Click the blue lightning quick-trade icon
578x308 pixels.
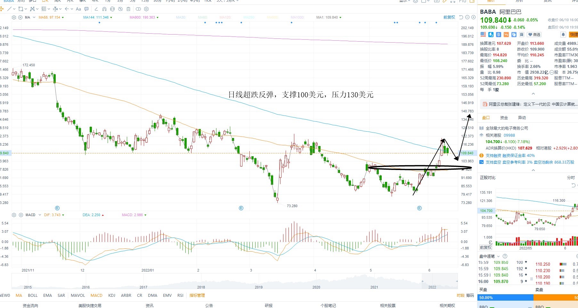[x=491, y=35]
